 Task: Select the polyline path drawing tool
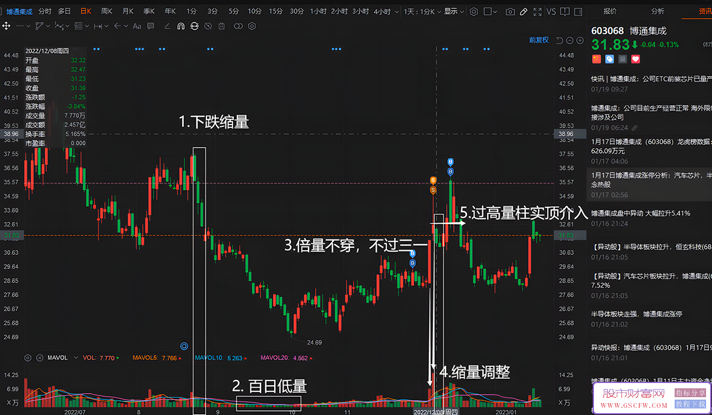[39, 25]
